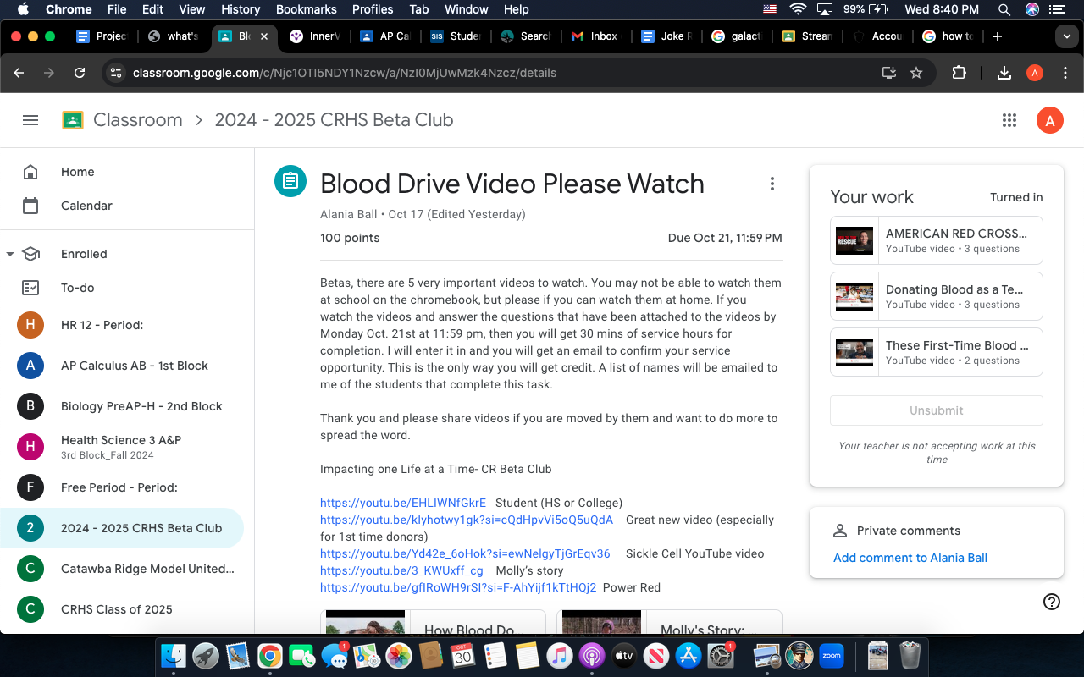Screen dimensions: 1084x677
Task: Switch to the Inbox browser tab
Action: click(595, 36)
